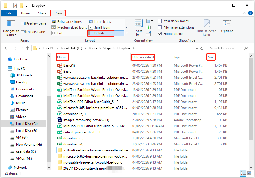Sort by Size column header
Image resolution: width=255 pixels, height=178 pixels.
click(211, 57)
